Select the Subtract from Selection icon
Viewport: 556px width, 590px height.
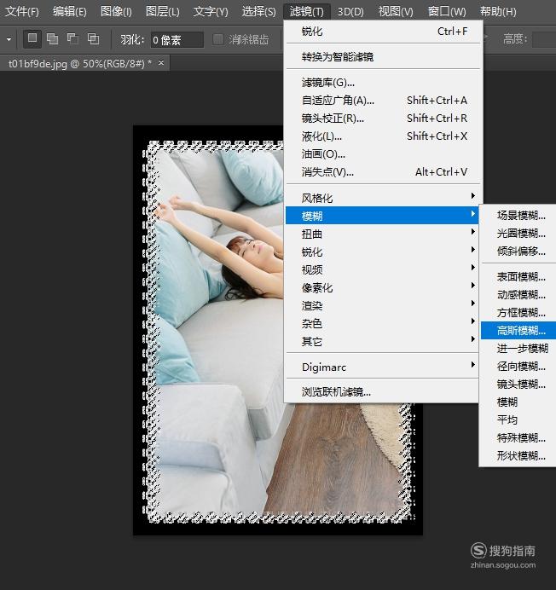72,38
